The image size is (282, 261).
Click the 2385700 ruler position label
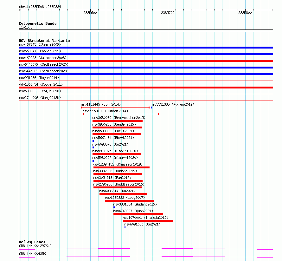coord(168,13)
